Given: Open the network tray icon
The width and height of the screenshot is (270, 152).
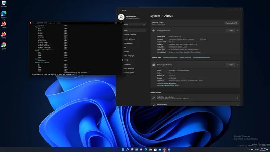Looking at the screenshot, I should [x=255, y=149].
